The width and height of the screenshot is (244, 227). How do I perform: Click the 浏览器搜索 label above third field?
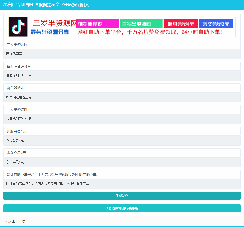click(16, 88)
